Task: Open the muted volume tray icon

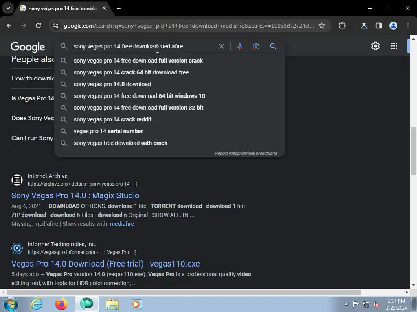Action: point(376,304)
